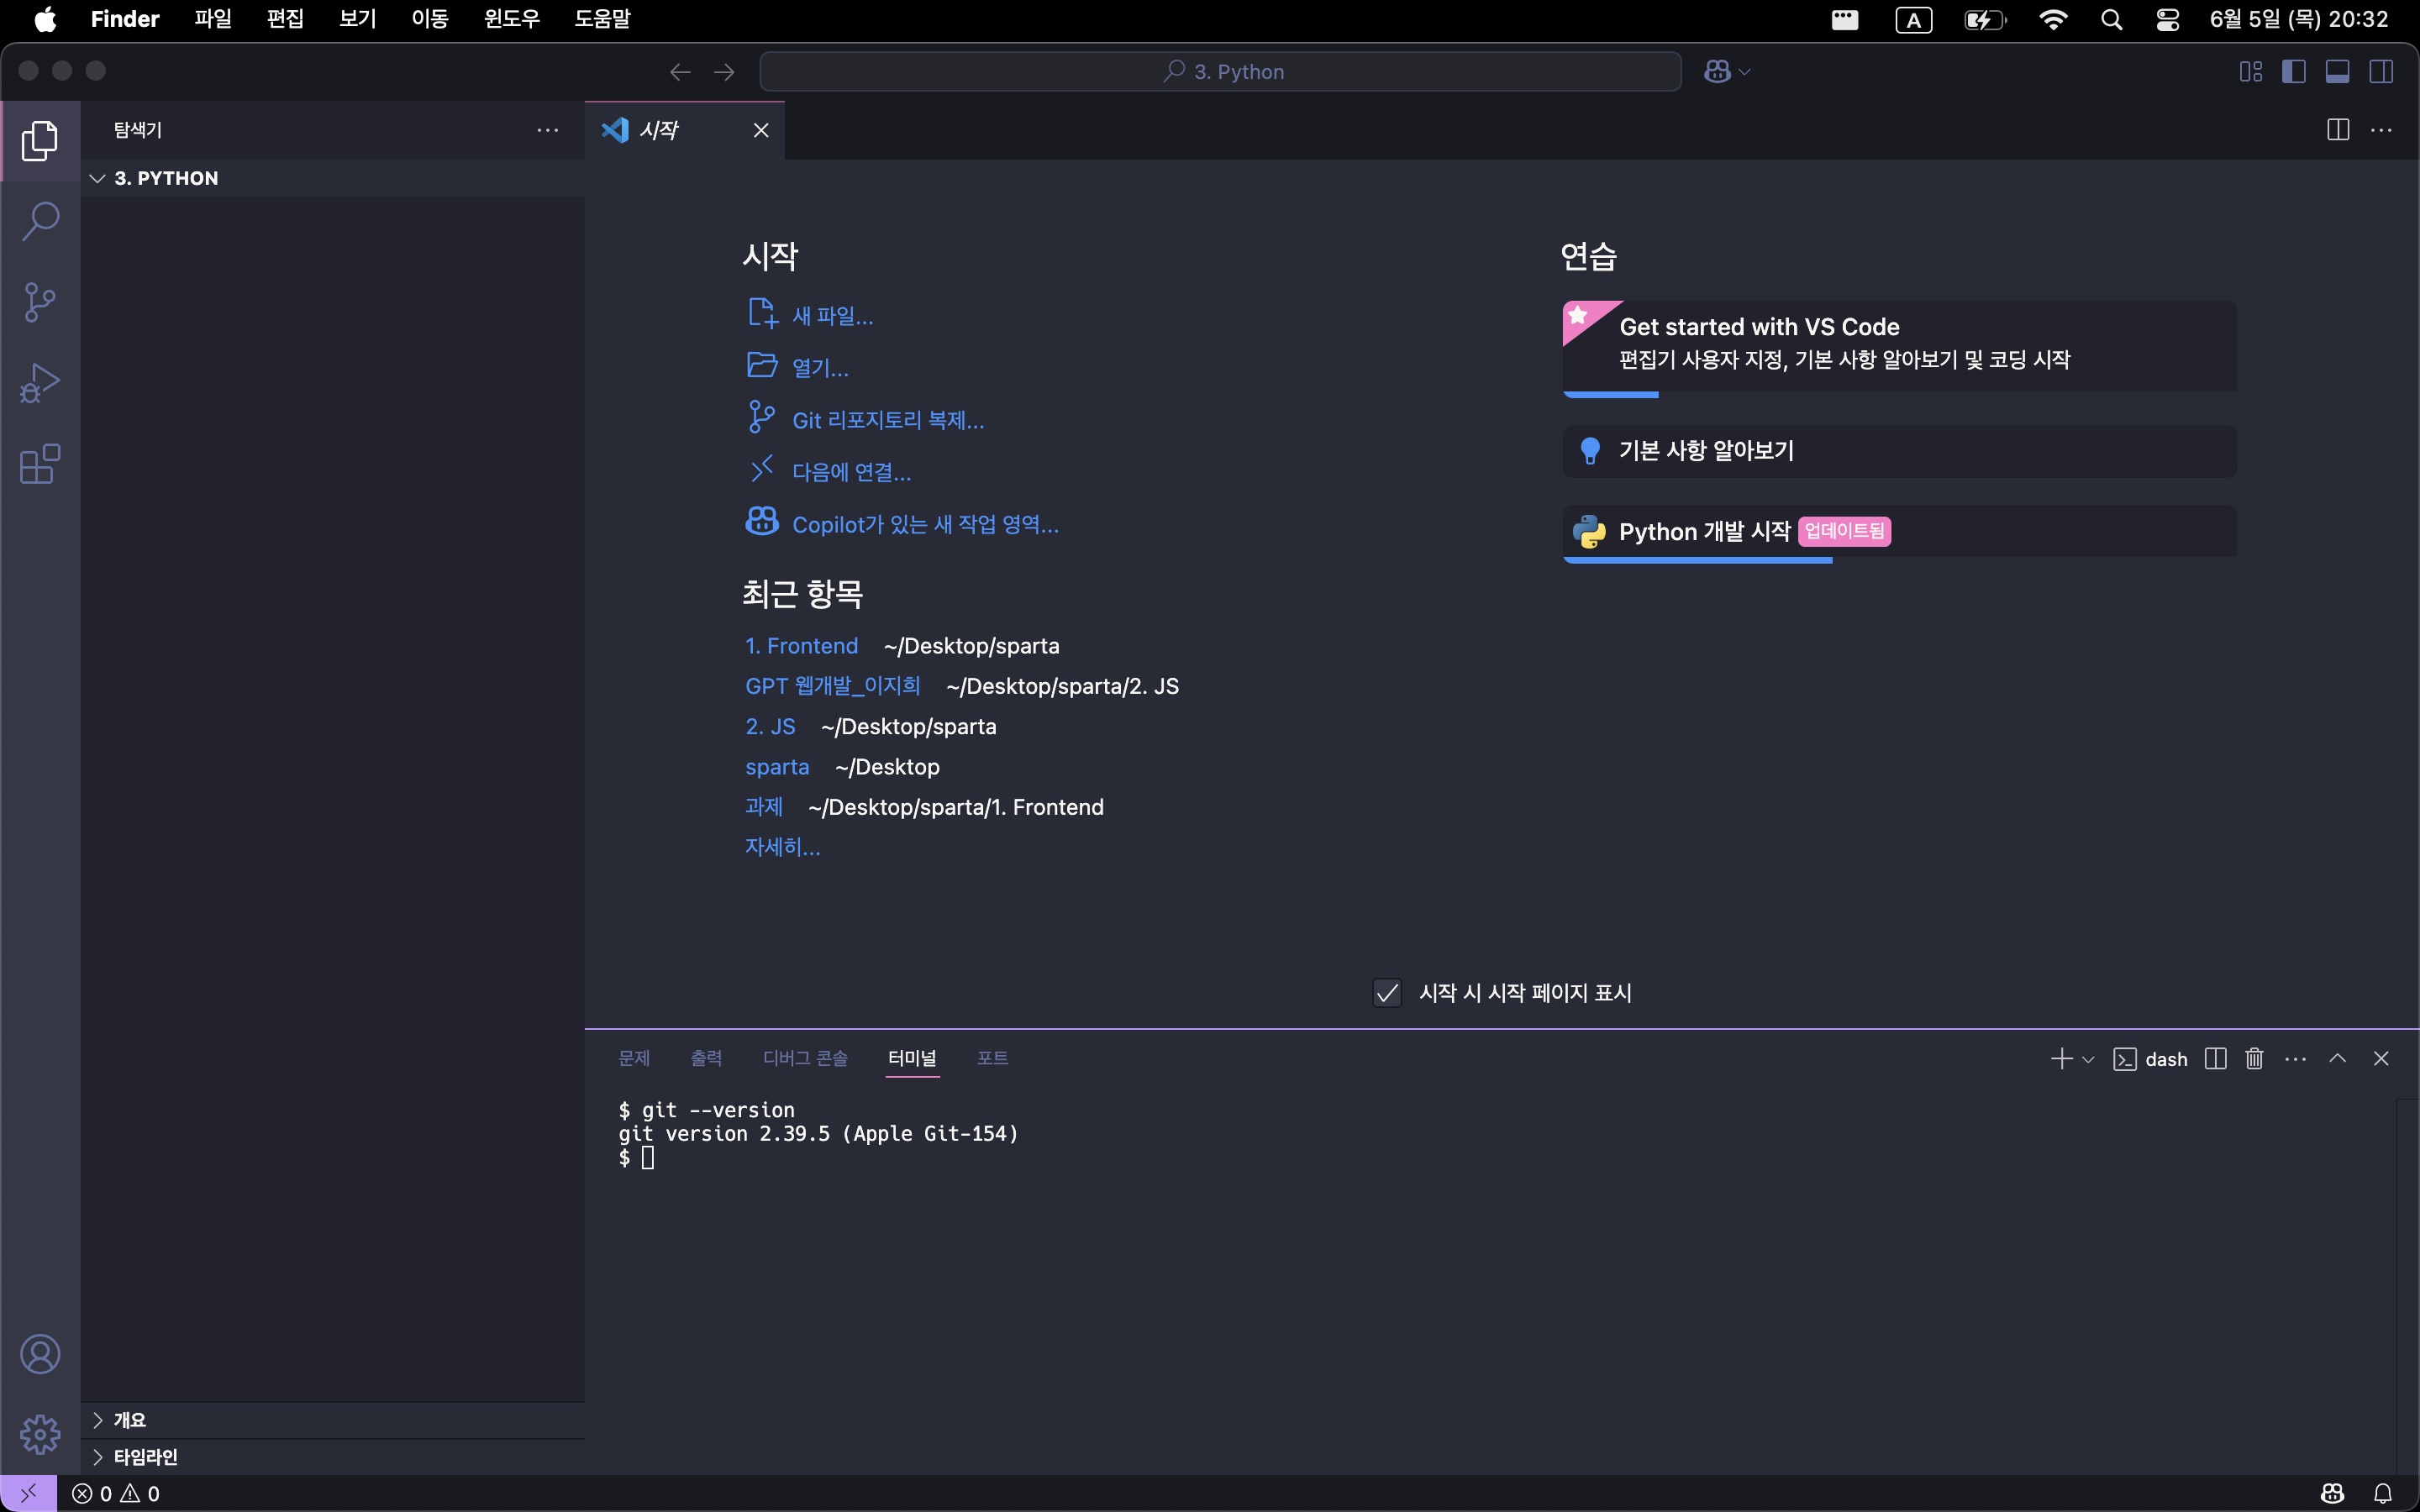Open the 보기 menu in menu bar

point(357,19)
